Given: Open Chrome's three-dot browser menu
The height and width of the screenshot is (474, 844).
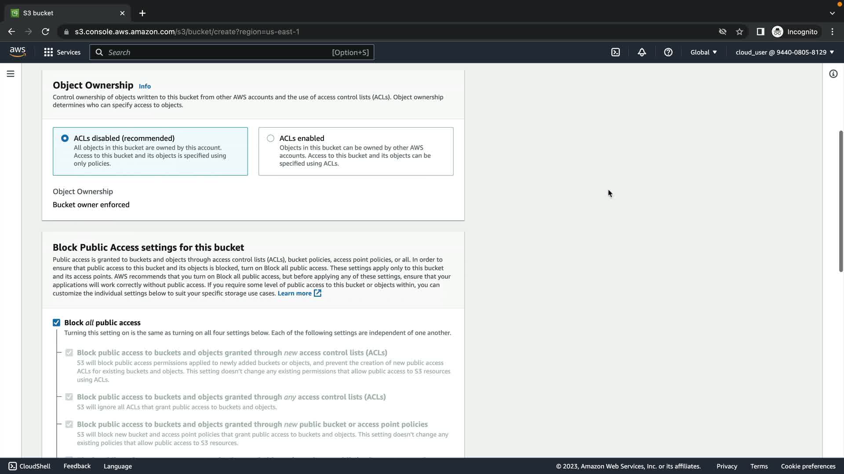Looking at the screenshot, I should point(832,32).
